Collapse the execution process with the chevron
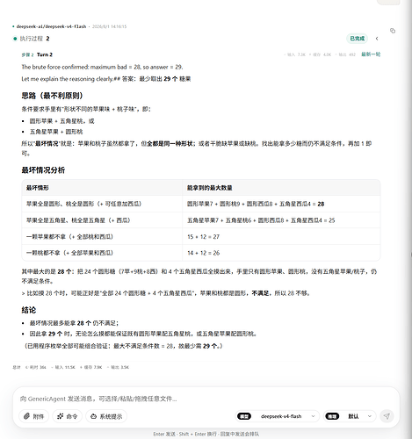 click(x=377, y=39)
